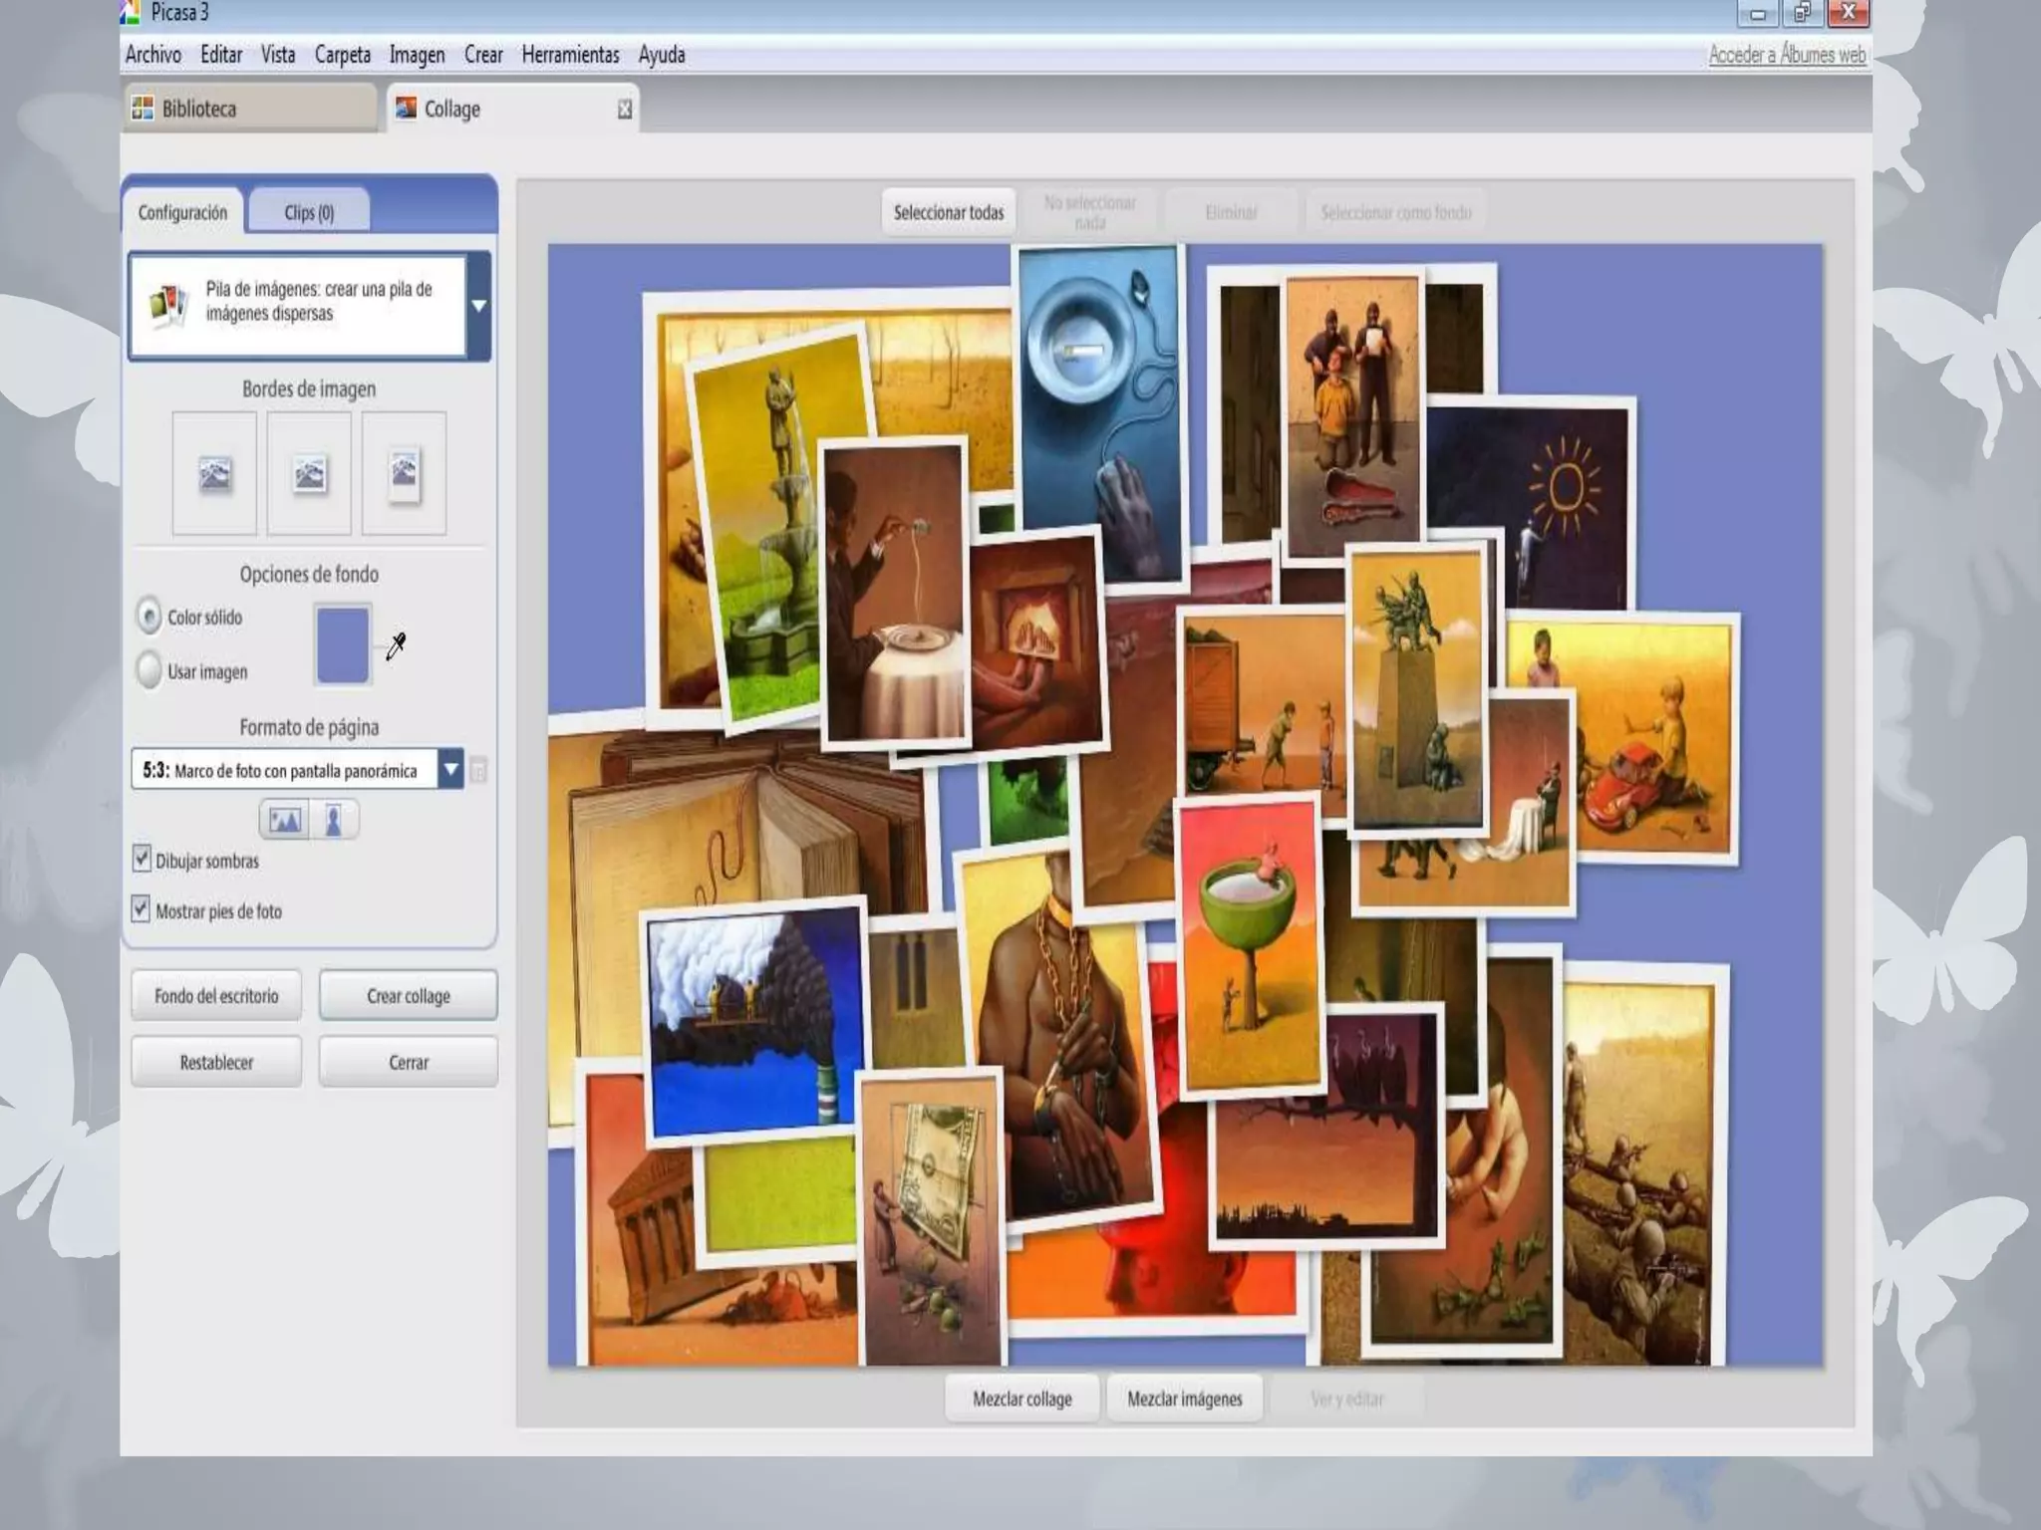Open the Herramientas menu
This screenshot has height=1530, width=2041.
pyautogui.click(x=570, y=55)
